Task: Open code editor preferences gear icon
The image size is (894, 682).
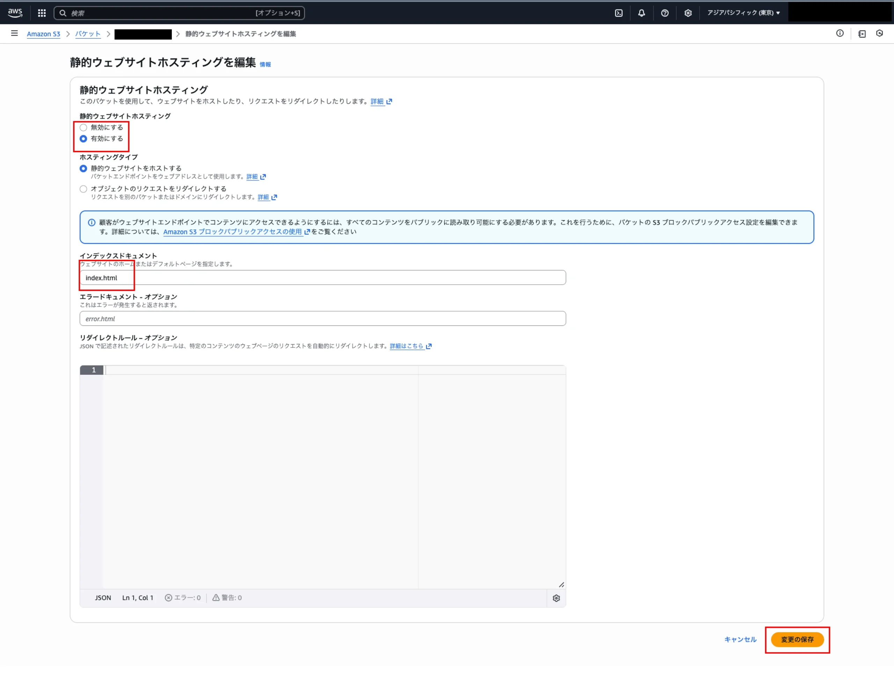Action: click(x=556, y=598)
